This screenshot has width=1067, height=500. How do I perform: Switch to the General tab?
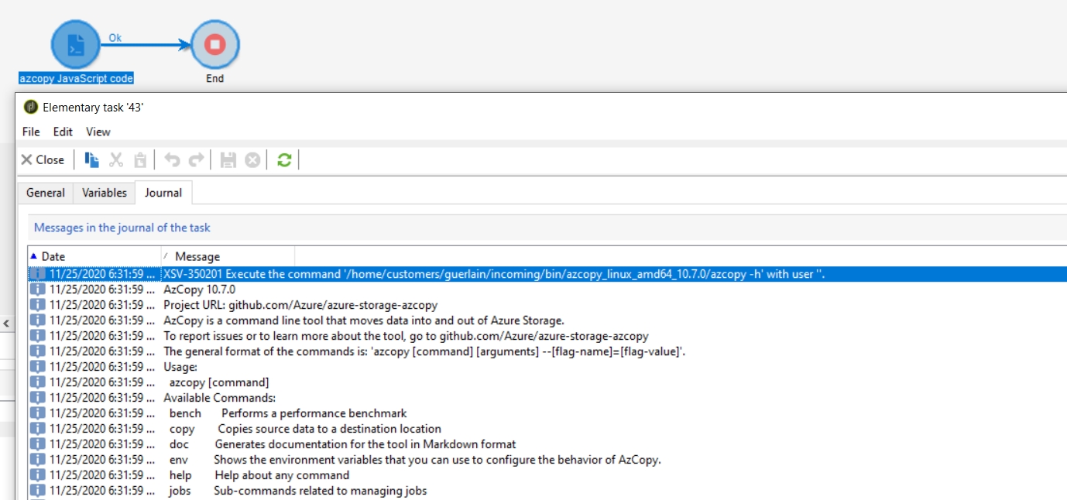pyautogui.click(x=46, y=193)
